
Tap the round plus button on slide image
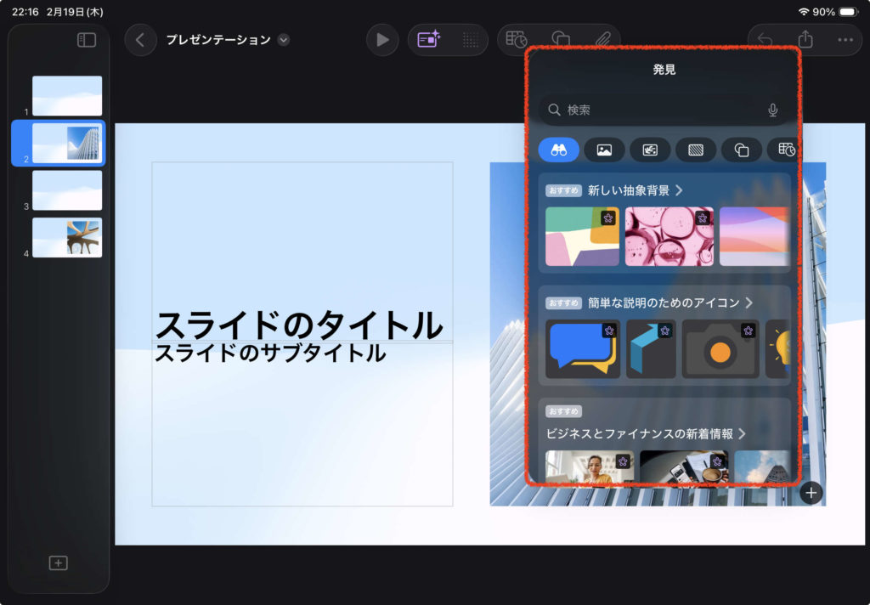811,493
